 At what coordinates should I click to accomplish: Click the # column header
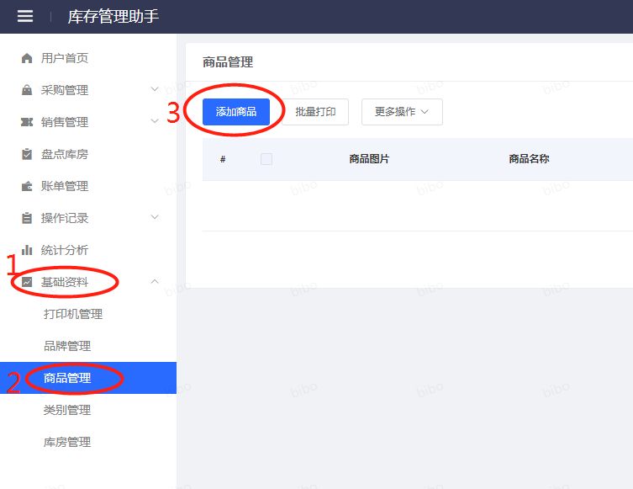223,159
